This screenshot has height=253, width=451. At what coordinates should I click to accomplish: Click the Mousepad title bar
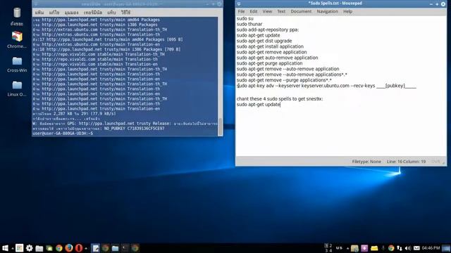click(335, 4)
